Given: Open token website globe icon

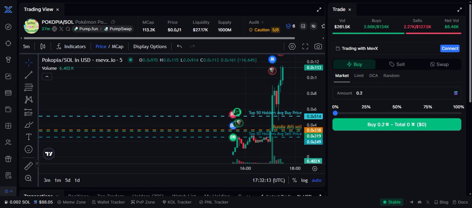Looking at the screenshot, I should 55,29.
